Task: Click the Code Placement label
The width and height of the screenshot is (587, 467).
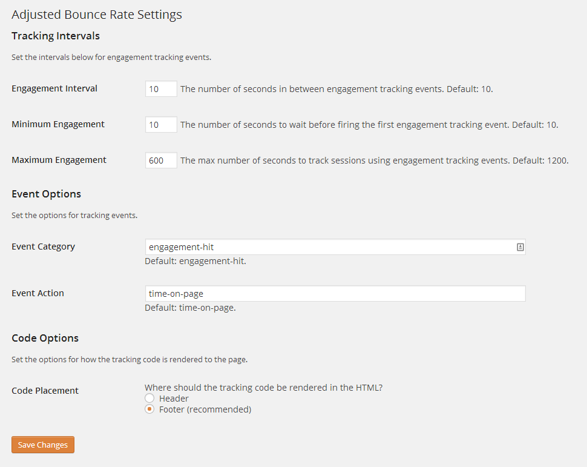Action: click(45, 391)
